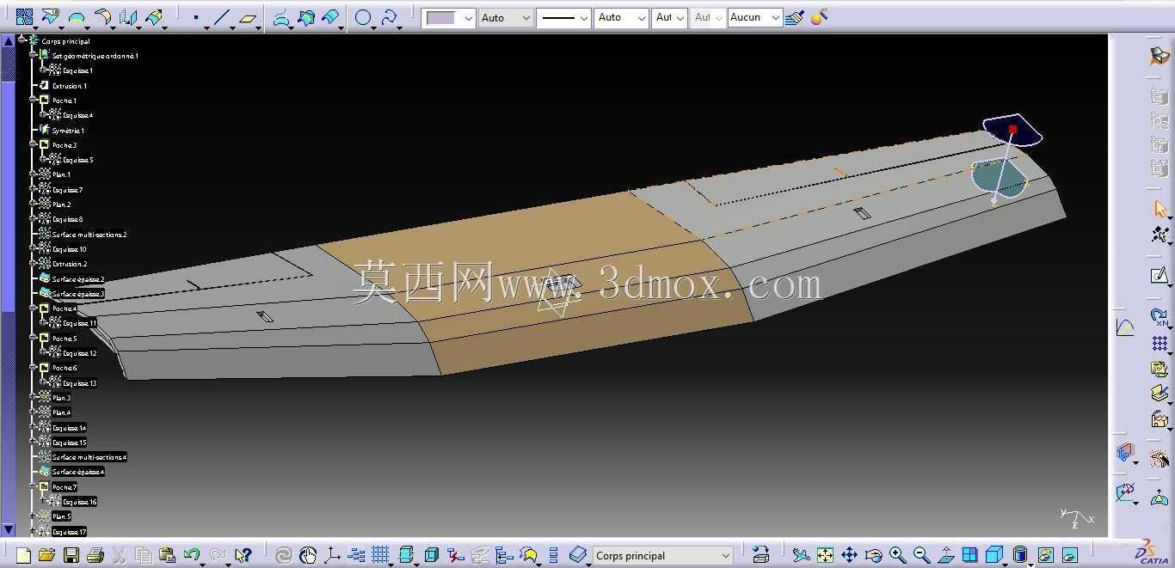
Task: Select the Rotate view tool
Action: point(873,555)
